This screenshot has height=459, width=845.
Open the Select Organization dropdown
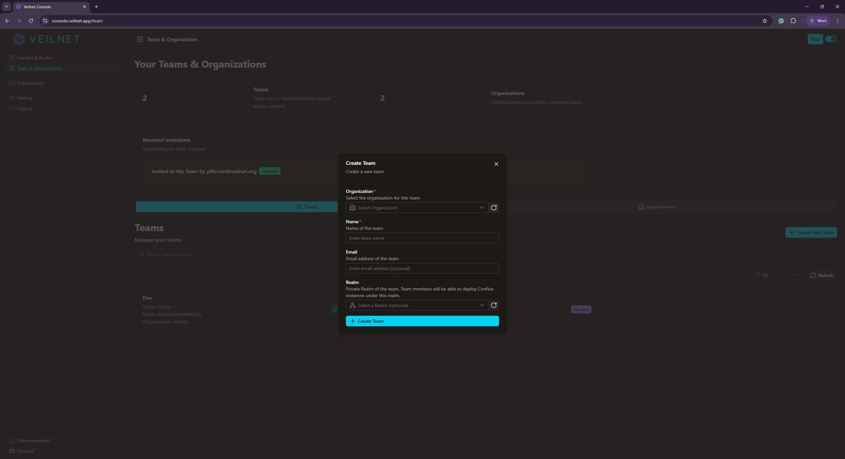click(417, 208)
